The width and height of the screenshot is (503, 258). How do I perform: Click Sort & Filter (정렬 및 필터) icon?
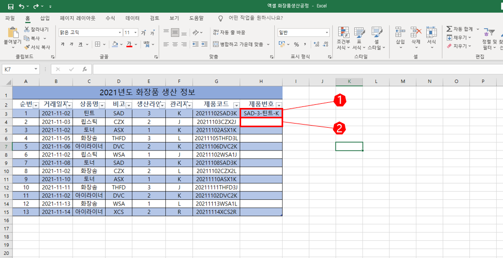(x=490, y=32)
